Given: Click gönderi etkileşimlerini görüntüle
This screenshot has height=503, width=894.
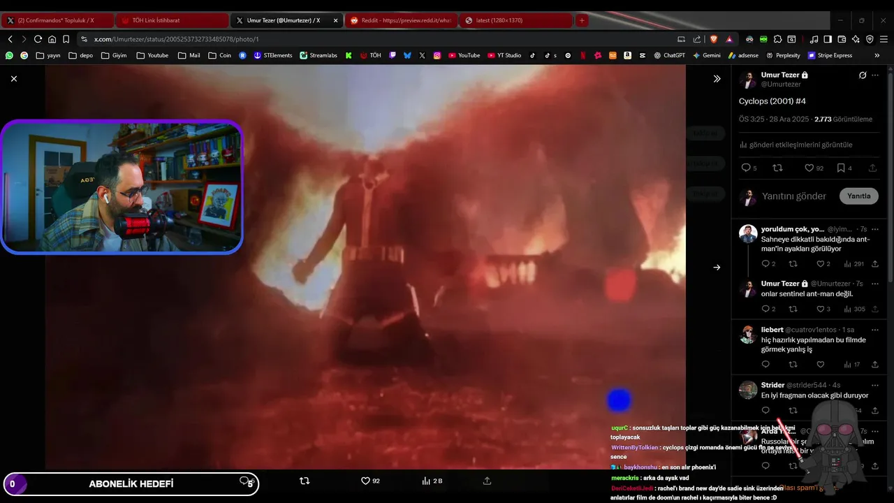Looking at the screenshot, I should pos(796,145).
